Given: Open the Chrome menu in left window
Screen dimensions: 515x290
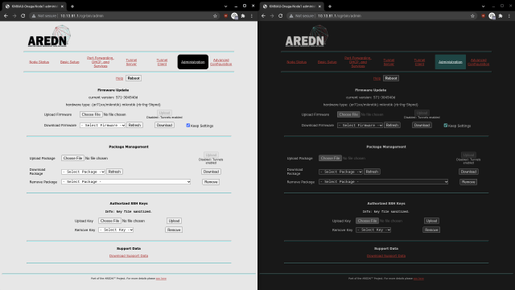Looking at the screenshot, I should pos(252,16).
